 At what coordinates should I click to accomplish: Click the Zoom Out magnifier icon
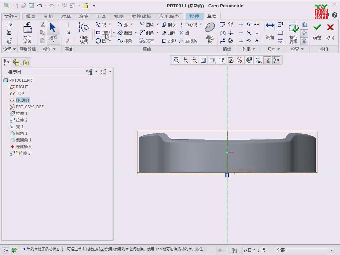[x=194, y=60]
